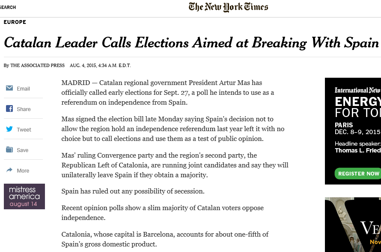Screen dimensions: 381x252
Task: Click the Twitter bird icon
Action: pyautogui.click(x=9, y=129)
